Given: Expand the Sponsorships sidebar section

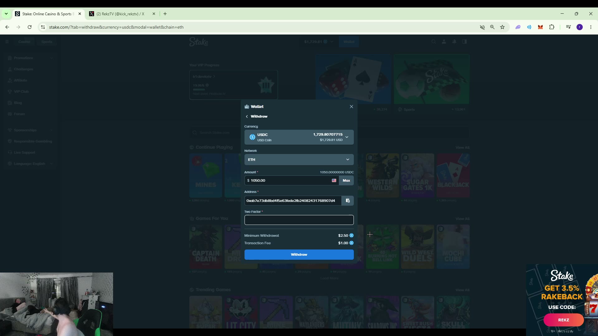Looking at the screenshot, I should (x=30, y=130).
